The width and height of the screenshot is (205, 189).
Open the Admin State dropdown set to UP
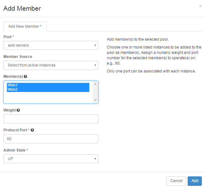pyautogui.click(x=51, y=159)
